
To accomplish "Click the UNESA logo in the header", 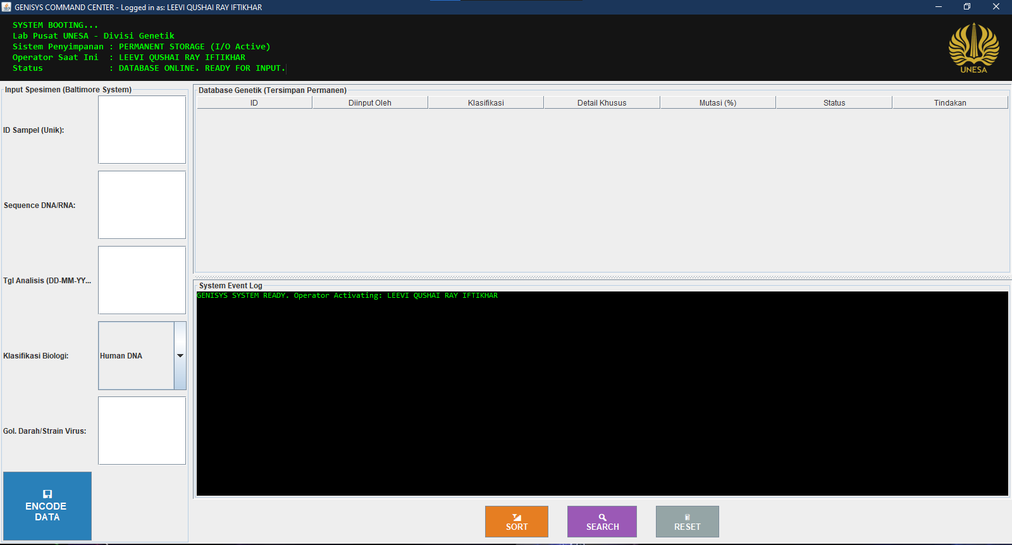I will point(973,48).
